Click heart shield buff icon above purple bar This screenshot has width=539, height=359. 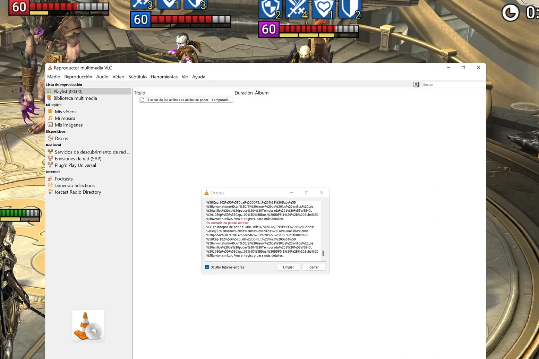(323, 9)
